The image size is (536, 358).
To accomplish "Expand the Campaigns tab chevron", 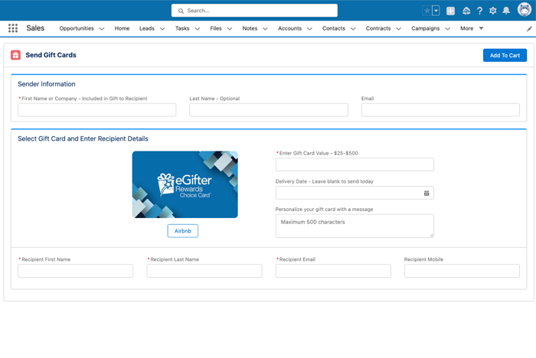I will pyautogui.click(x=448, y=29).
